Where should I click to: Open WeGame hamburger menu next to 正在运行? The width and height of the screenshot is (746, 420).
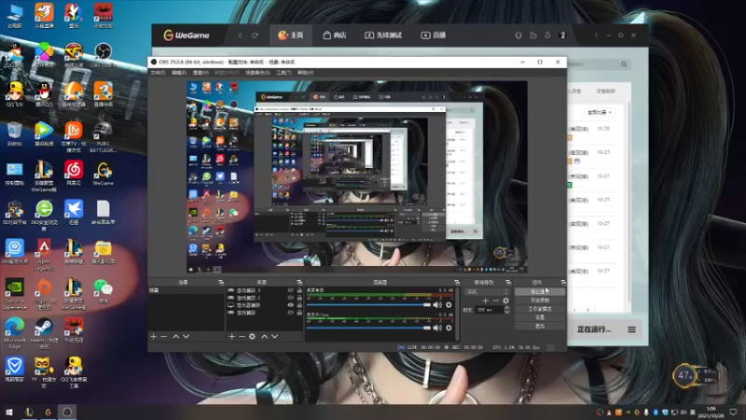point(631,329)
